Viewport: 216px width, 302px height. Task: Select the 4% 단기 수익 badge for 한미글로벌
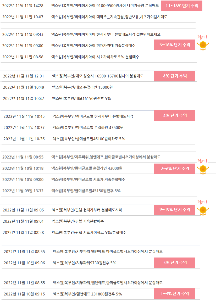tap(175, 115)
